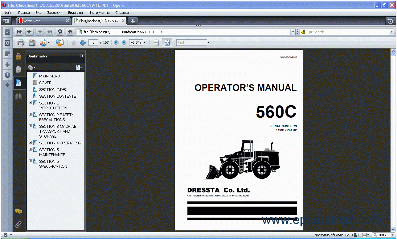Expand the SECTION 5 MAINTENANCE bookmark
Image resolution: width=397 pixels, height=239 pixels.
pos(30,149)
